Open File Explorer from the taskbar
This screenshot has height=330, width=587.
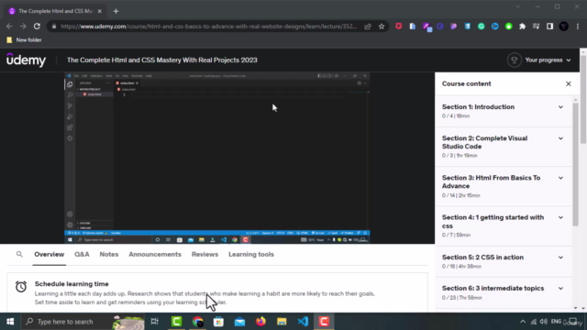282,322
